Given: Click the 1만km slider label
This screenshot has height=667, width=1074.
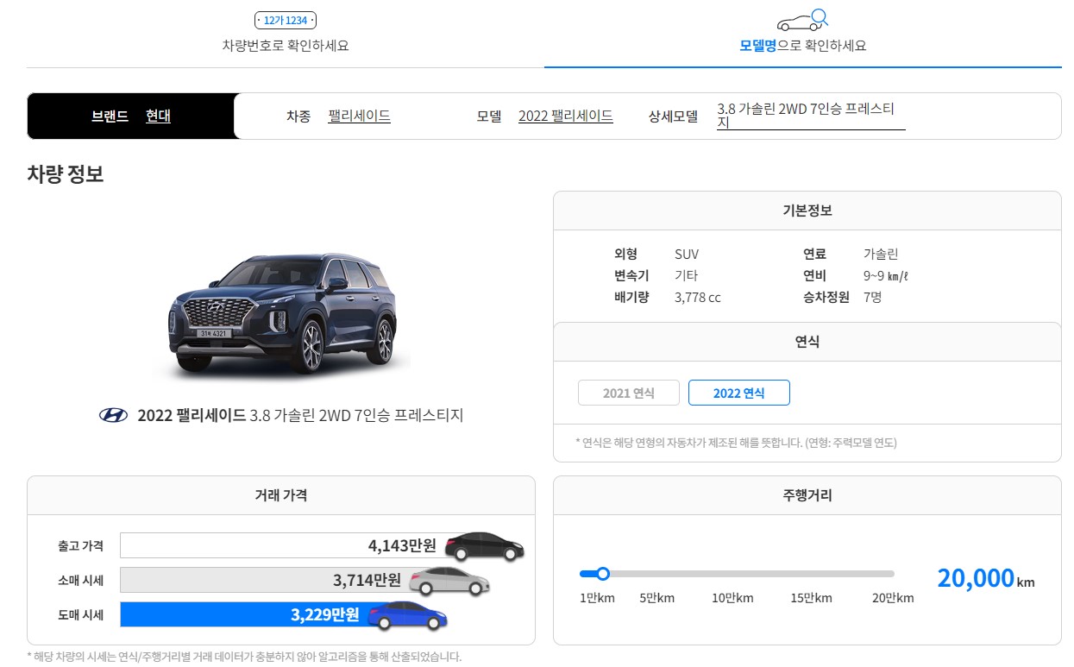Looking at the screenshot, I should click(597, 598).
